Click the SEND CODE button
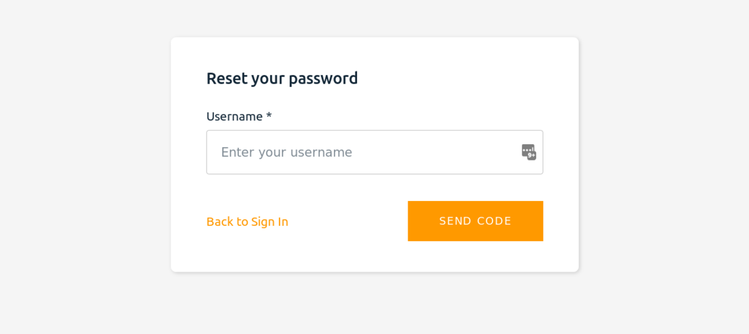 [x=475, y=221]
